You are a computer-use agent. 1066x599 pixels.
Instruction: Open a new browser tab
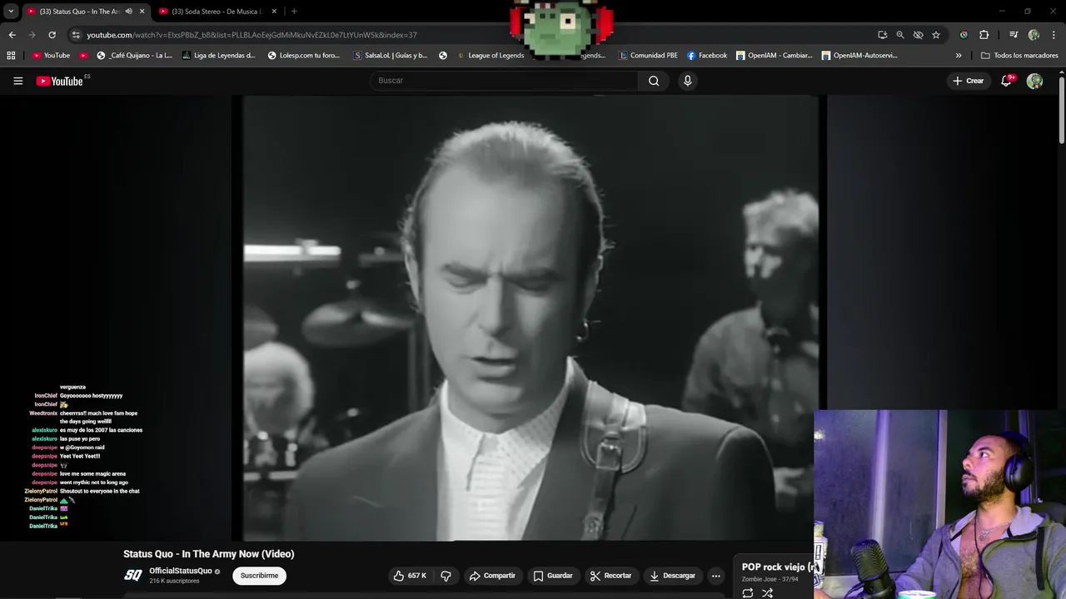(294, 12)
